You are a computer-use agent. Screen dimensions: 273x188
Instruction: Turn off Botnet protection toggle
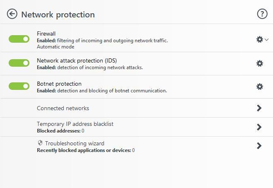19,86
